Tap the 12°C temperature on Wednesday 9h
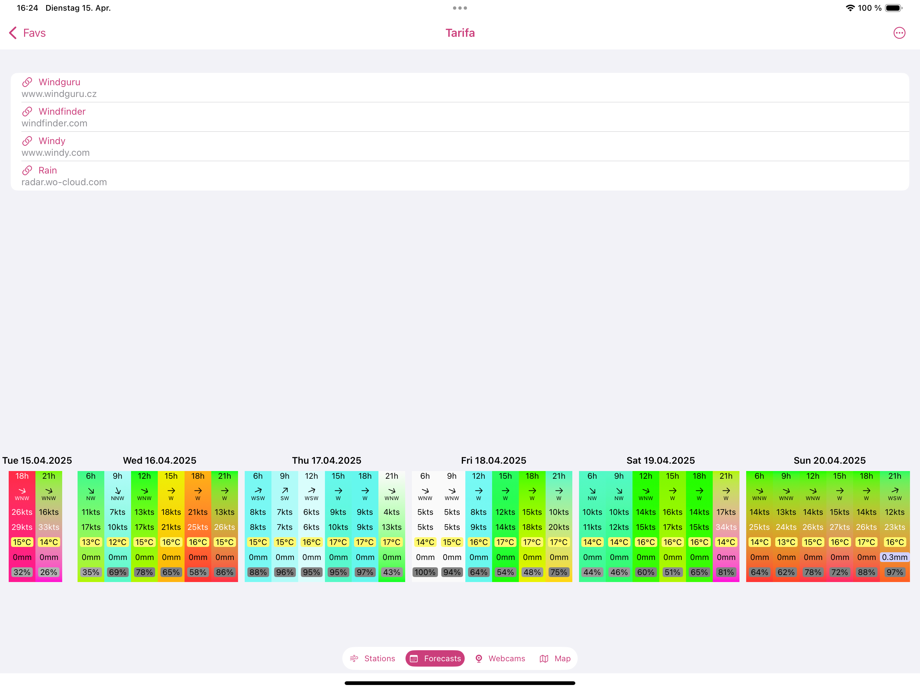920x690 pixels. point(117,542)
